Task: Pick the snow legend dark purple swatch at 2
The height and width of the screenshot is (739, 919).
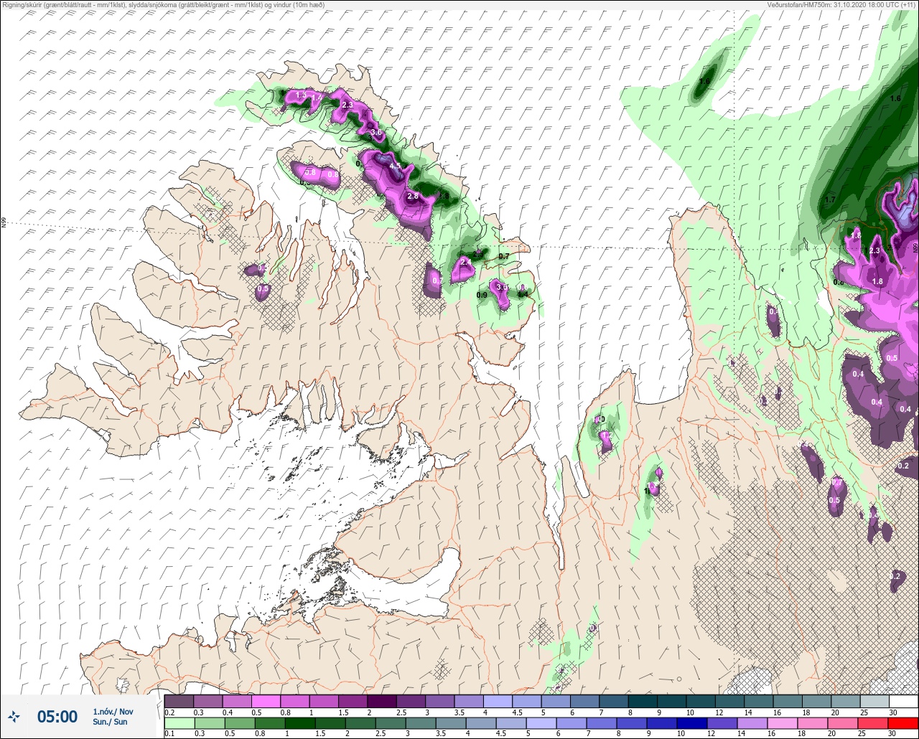Action: coord(381,700)
